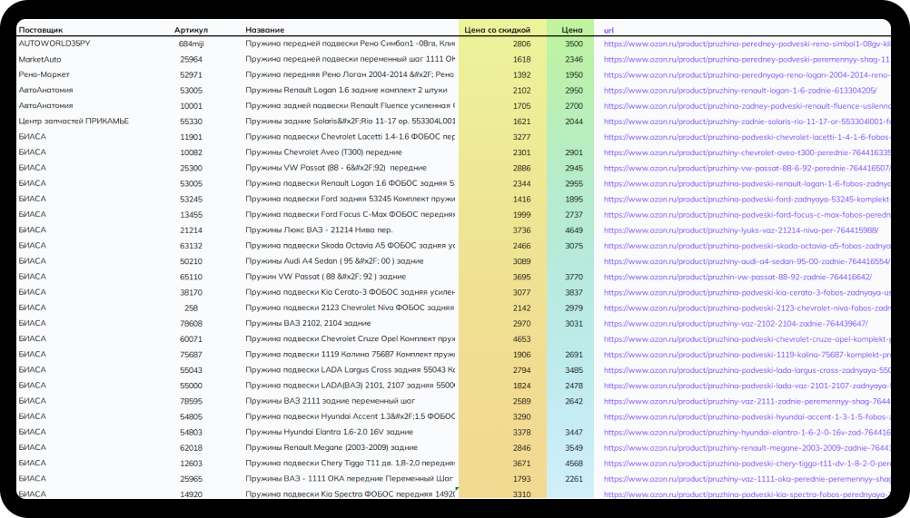Select the Артикул column header
The width and height of the screenshot is (910, 518).
tap(191, 30)
